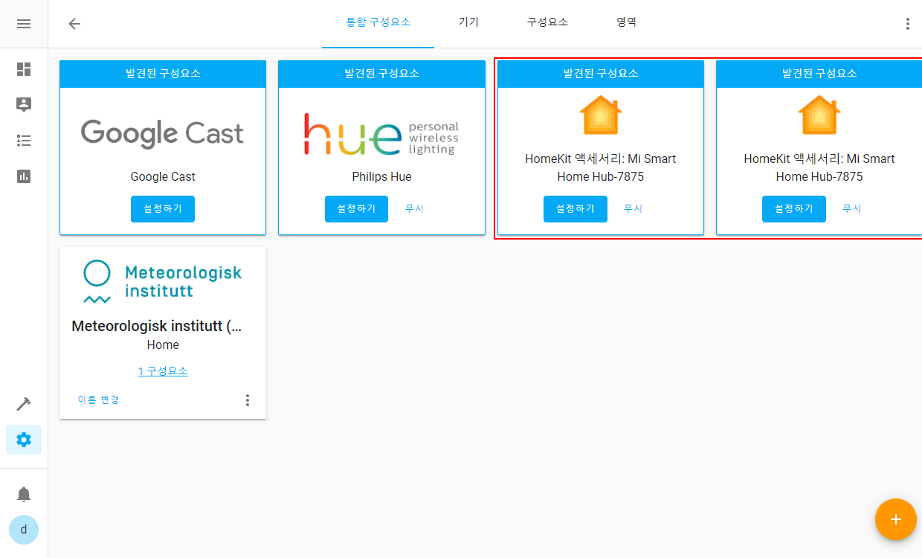Click 발견된 구성요소 header on Philips Hue card
The height and width of the screenshot is (558, 922).
381,74
